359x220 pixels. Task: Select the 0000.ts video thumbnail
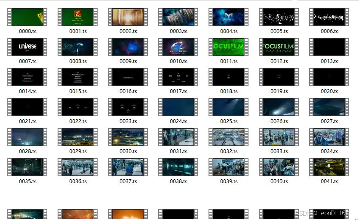coord(27,17)
